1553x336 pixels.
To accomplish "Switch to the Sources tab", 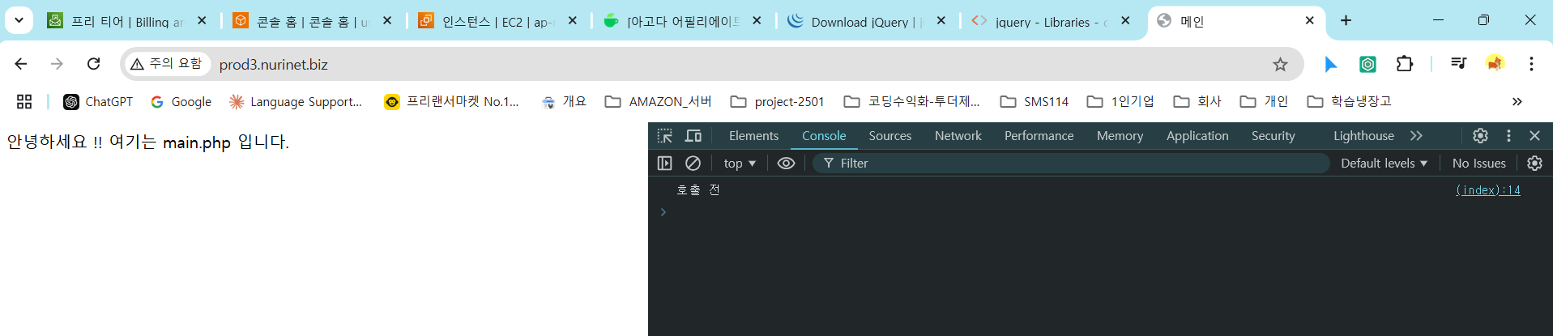I will coord(890,136).
